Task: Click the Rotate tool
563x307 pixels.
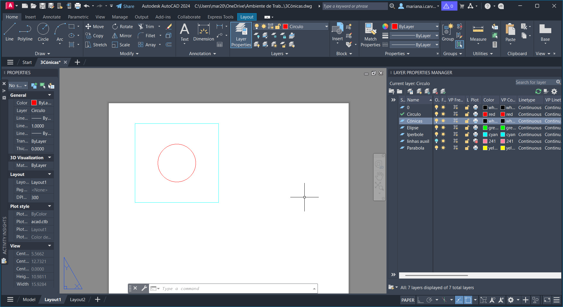Action: (123, 27)
